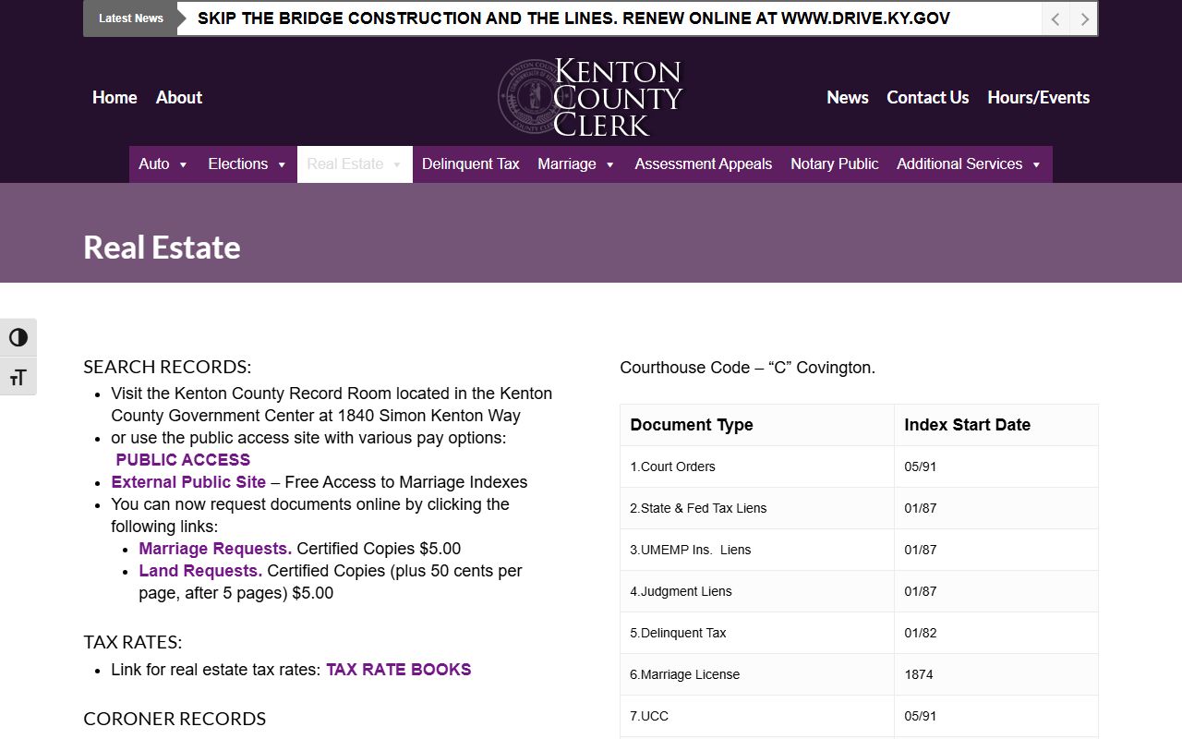The height and width of the screenshot is (739, 1182).
Task: Open the Hours/Events page
Action: click(1039, 97)
